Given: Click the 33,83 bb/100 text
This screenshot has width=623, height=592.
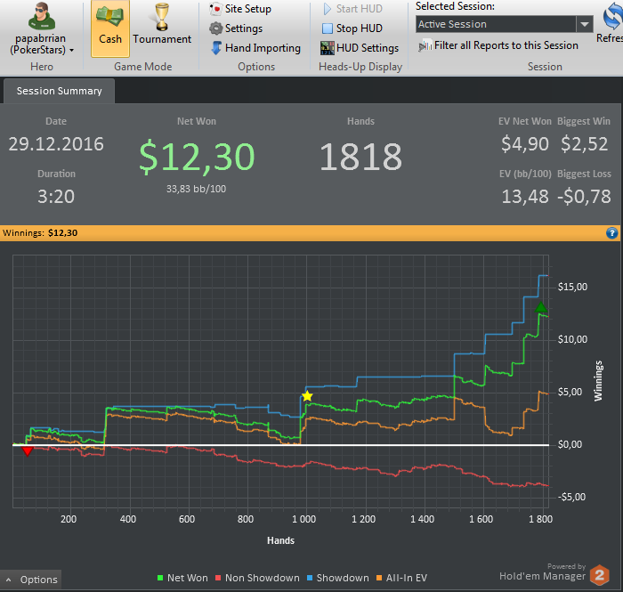Looking at the screenshot, I should [197, 189].
